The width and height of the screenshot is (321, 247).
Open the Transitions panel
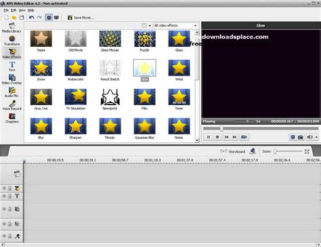[12, 41]
